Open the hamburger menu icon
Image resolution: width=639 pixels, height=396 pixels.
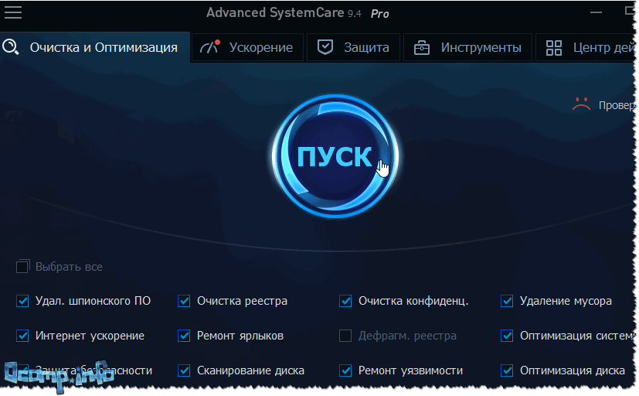click(x=13, y=12)
